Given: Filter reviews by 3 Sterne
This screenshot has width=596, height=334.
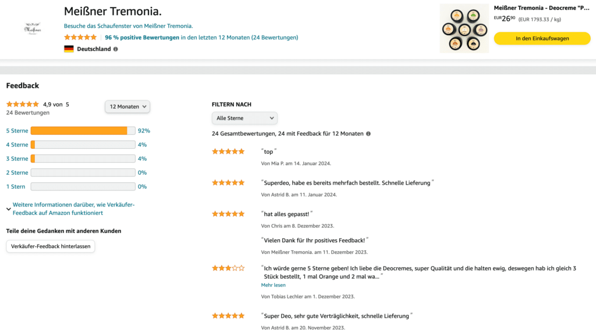Looking at the screenshot, I should coord(17,159).
